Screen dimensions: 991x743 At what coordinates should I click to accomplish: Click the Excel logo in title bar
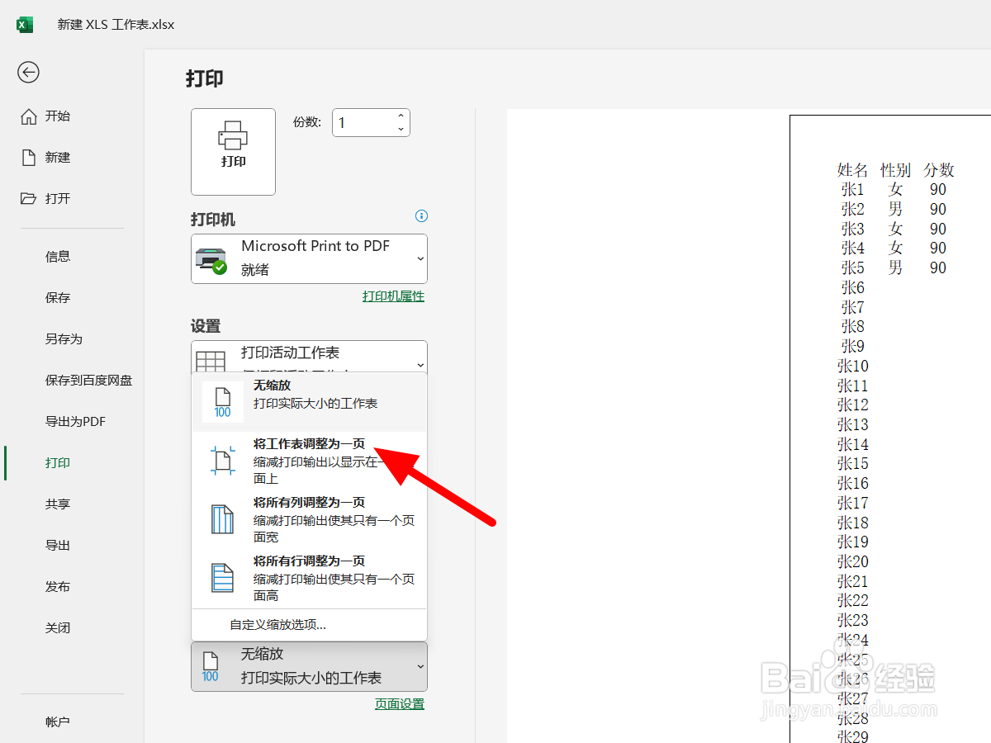pyautogui.click(x=25, y=25)
